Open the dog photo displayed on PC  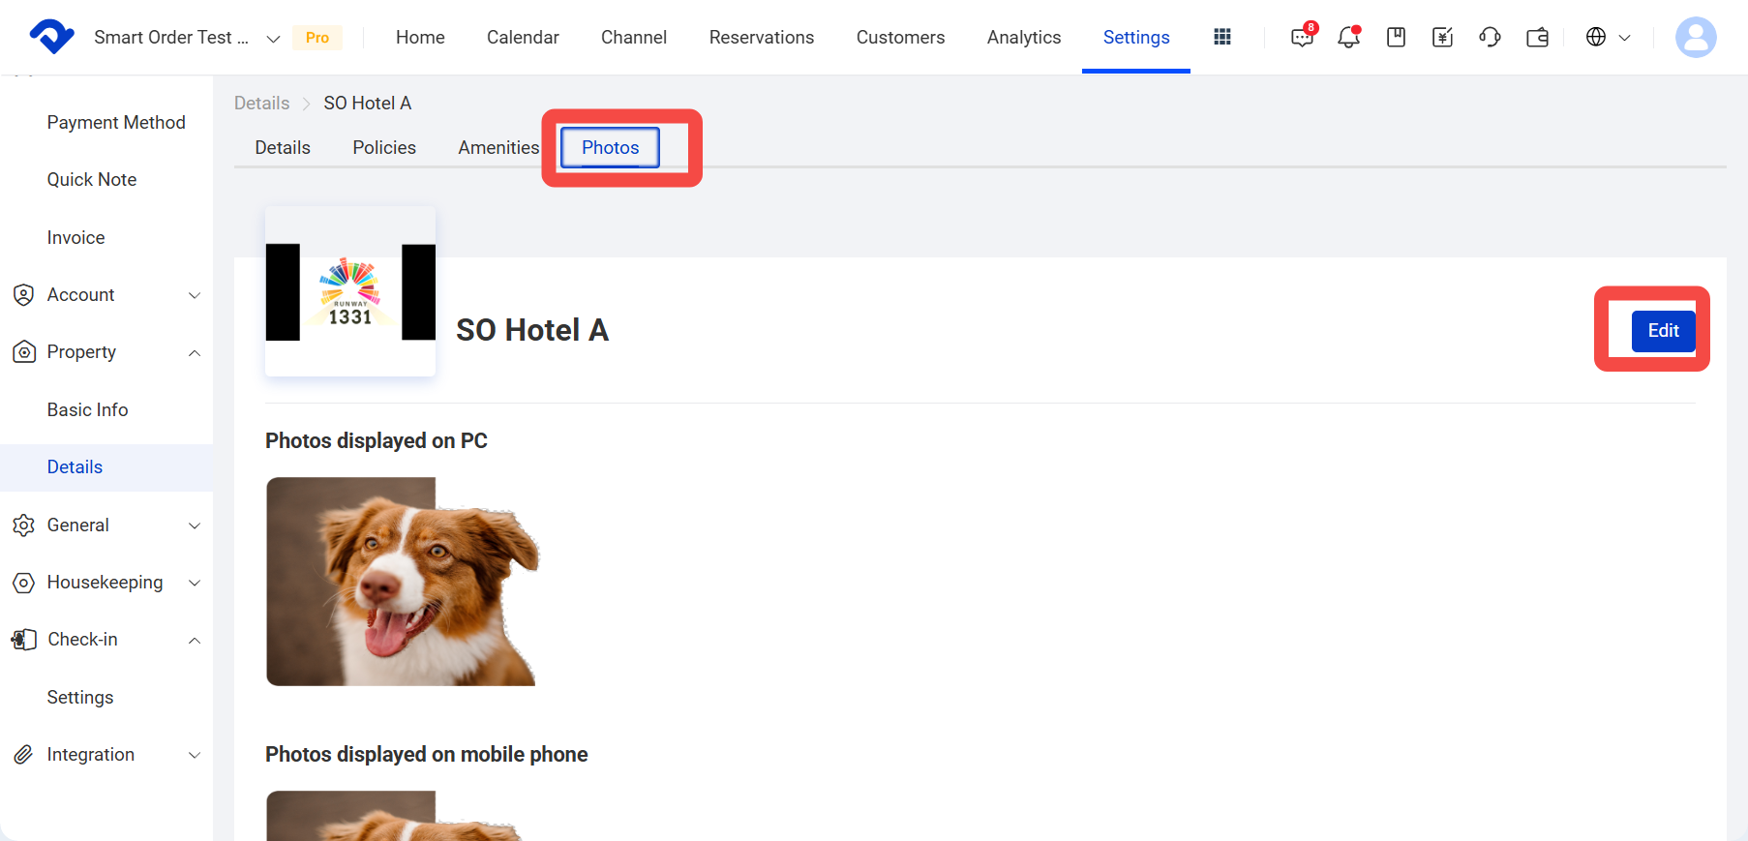tap(403, 582)
